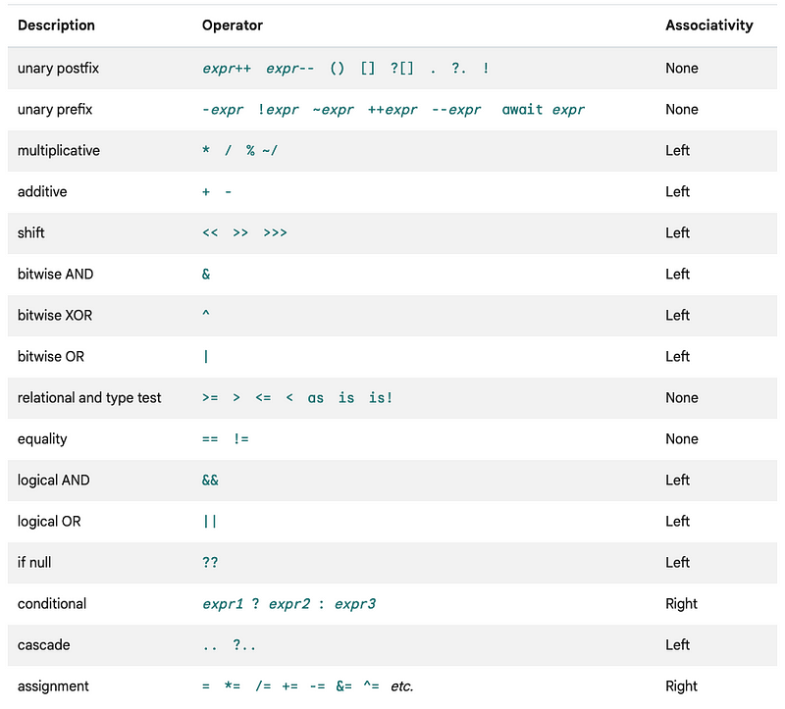Click the Description column header
Screen dimensions: 785x709
[x=56, y=25]
